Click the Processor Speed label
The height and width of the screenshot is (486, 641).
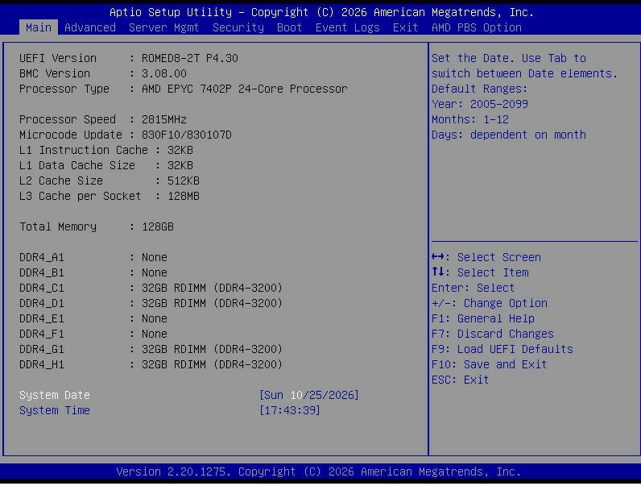point(68,119)
